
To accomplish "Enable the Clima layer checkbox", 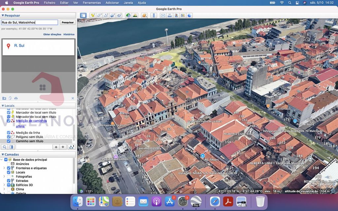I will [9, 189].
